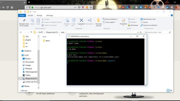Click tuto in the address breadcrumb
The image size is (180, 101).
pos(63,32)
